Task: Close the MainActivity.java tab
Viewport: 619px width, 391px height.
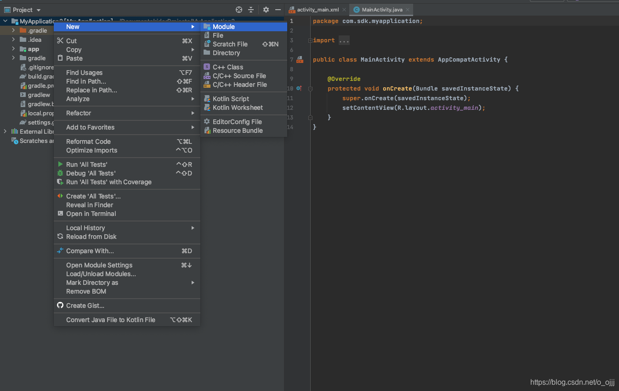Action: click(408, 10)
